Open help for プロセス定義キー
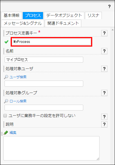The height and width of the screenshot is (165, 115). (x=104, y=33)
